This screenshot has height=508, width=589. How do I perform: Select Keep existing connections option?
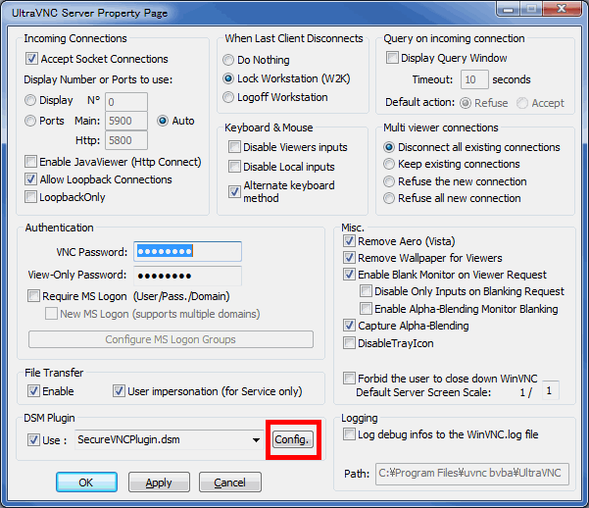[389, 164]
